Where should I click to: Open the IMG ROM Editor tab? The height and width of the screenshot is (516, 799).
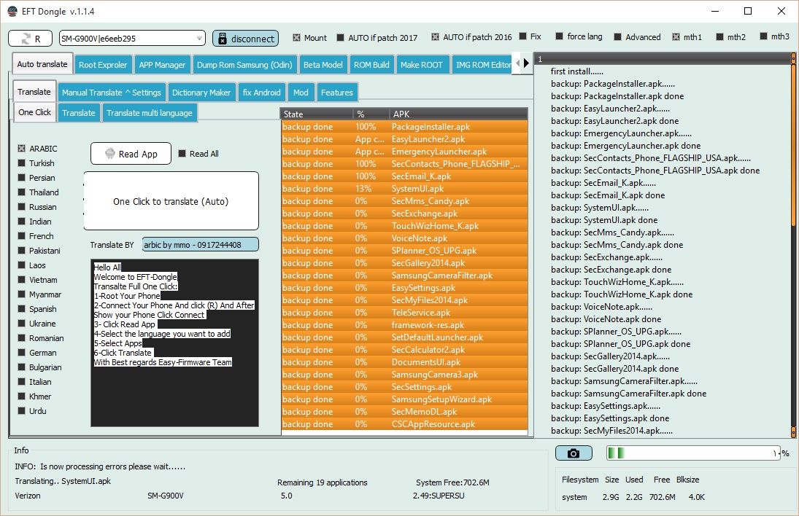click(482, 65)
